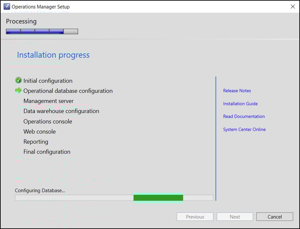Viewport: 300px width, 229px height.
Task: Cancel the installation
Action: [275, 217]
